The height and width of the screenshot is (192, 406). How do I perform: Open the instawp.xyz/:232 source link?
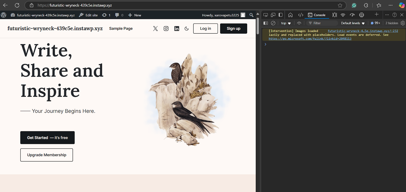(x=363, y=31)
